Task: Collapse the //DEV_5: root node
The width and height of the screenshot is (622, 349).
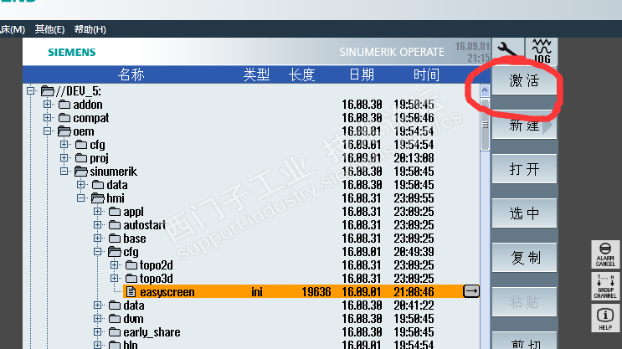Action: point(30,91)
